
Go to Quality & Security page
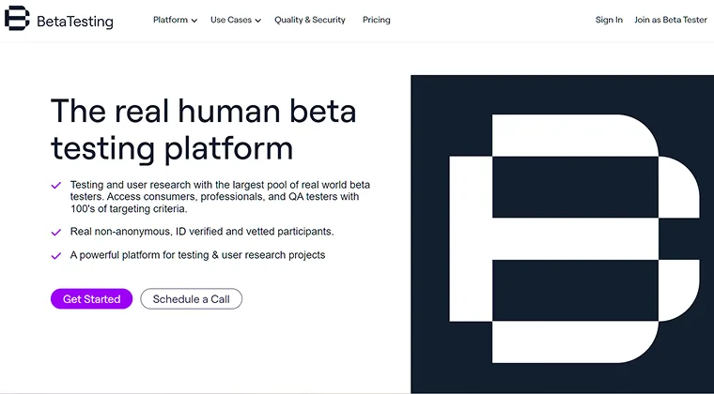coord(310,20)
